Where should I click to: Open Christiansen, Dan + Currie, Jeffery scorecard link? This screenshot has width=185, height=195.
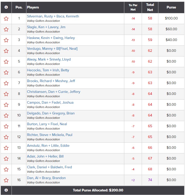(54, 92)
